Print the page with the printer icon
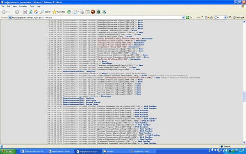Screen dimensions: 246x154 tap(82, 12)
